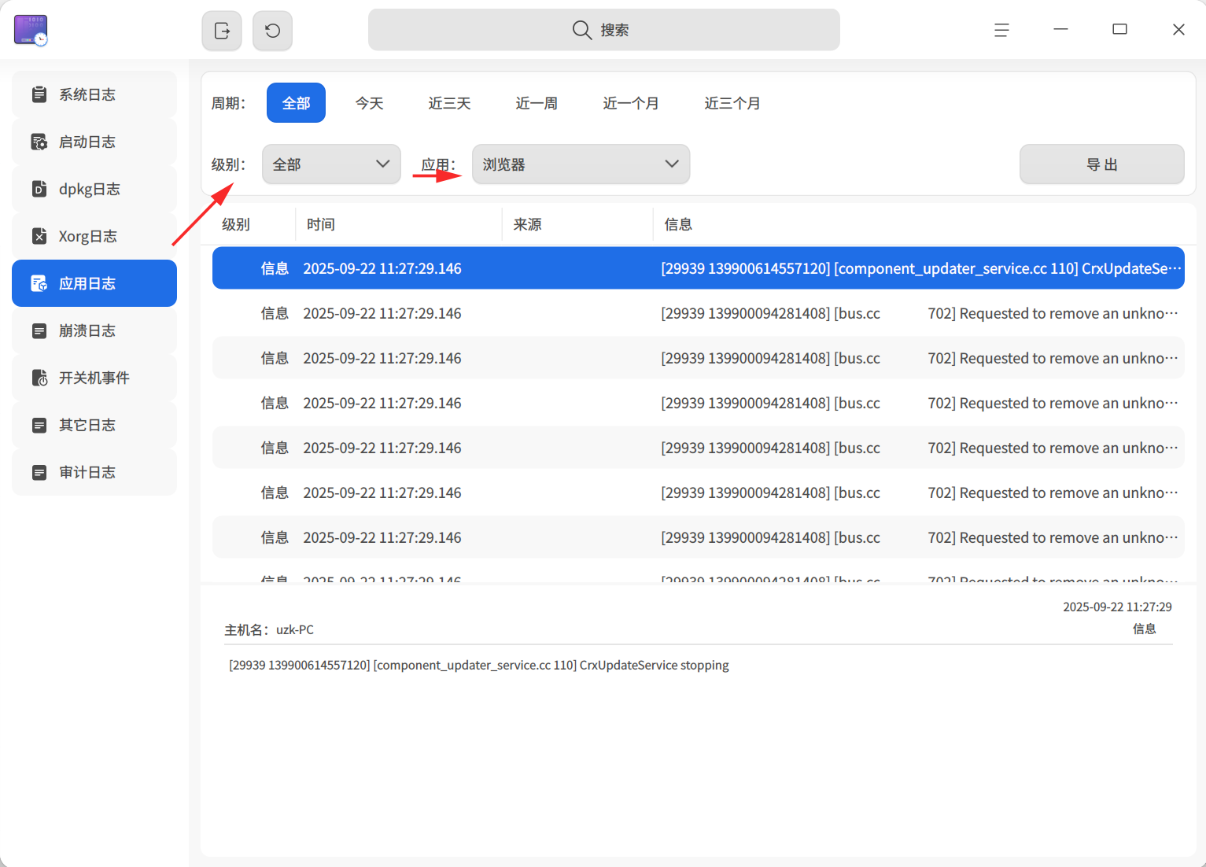Image resolution: width=1206 pixels, height=867 pixels.
Task: Click the 启动日志 sidebar icon
Action: 39,142
